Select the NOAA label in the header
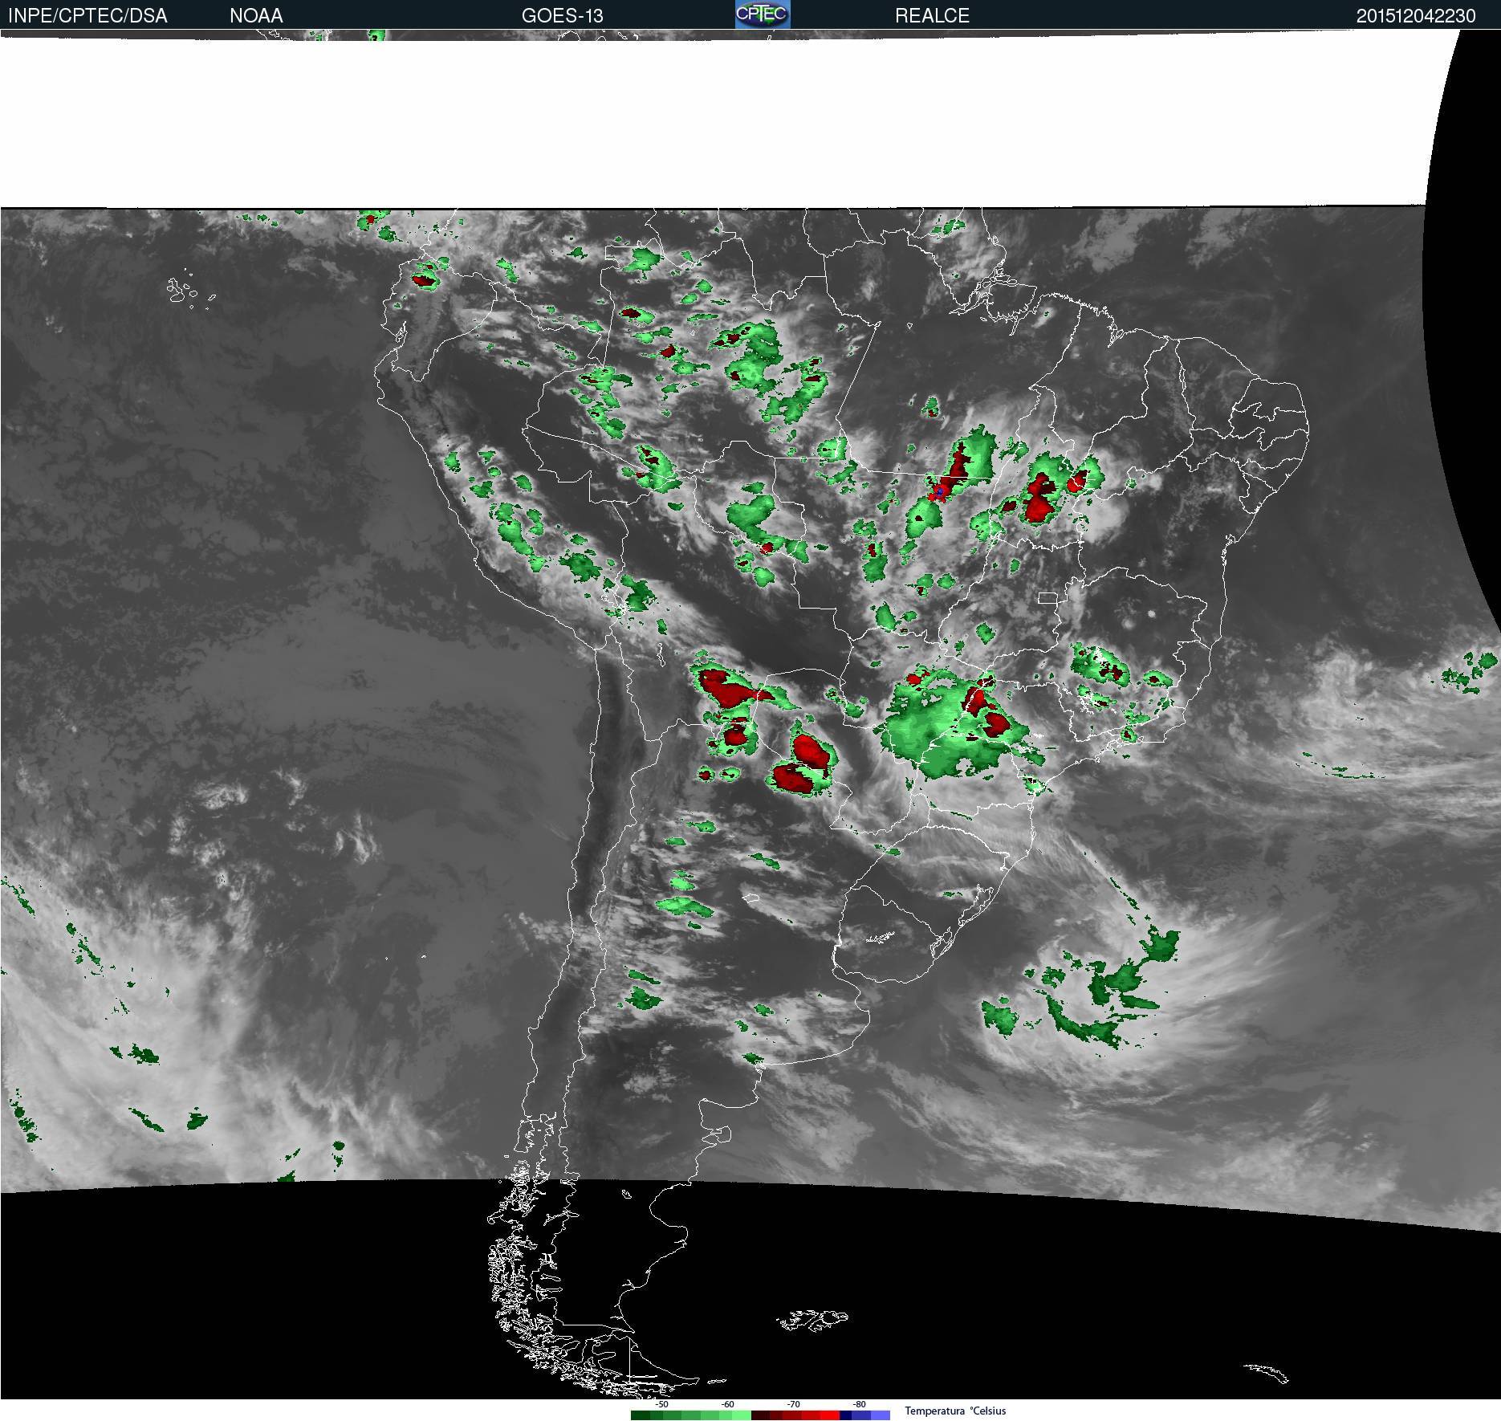The width and height of the screenshot is (1501, 1421). click(x=256, y=16)
